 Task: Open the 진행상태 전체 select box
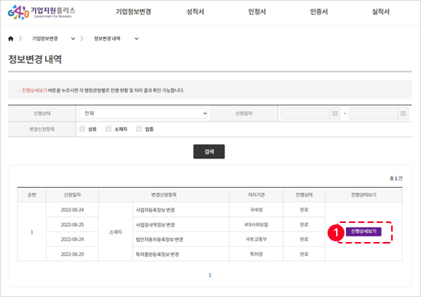[143, 113]
